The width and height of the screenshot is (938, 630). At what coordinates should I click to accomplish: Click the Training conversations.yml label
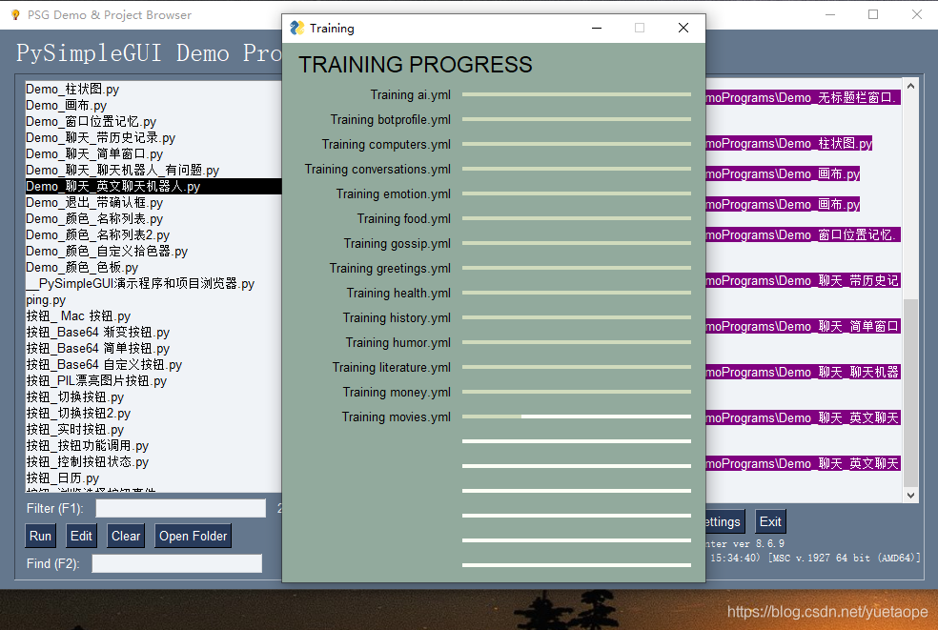pyautogui.click(x=377, y=170)
